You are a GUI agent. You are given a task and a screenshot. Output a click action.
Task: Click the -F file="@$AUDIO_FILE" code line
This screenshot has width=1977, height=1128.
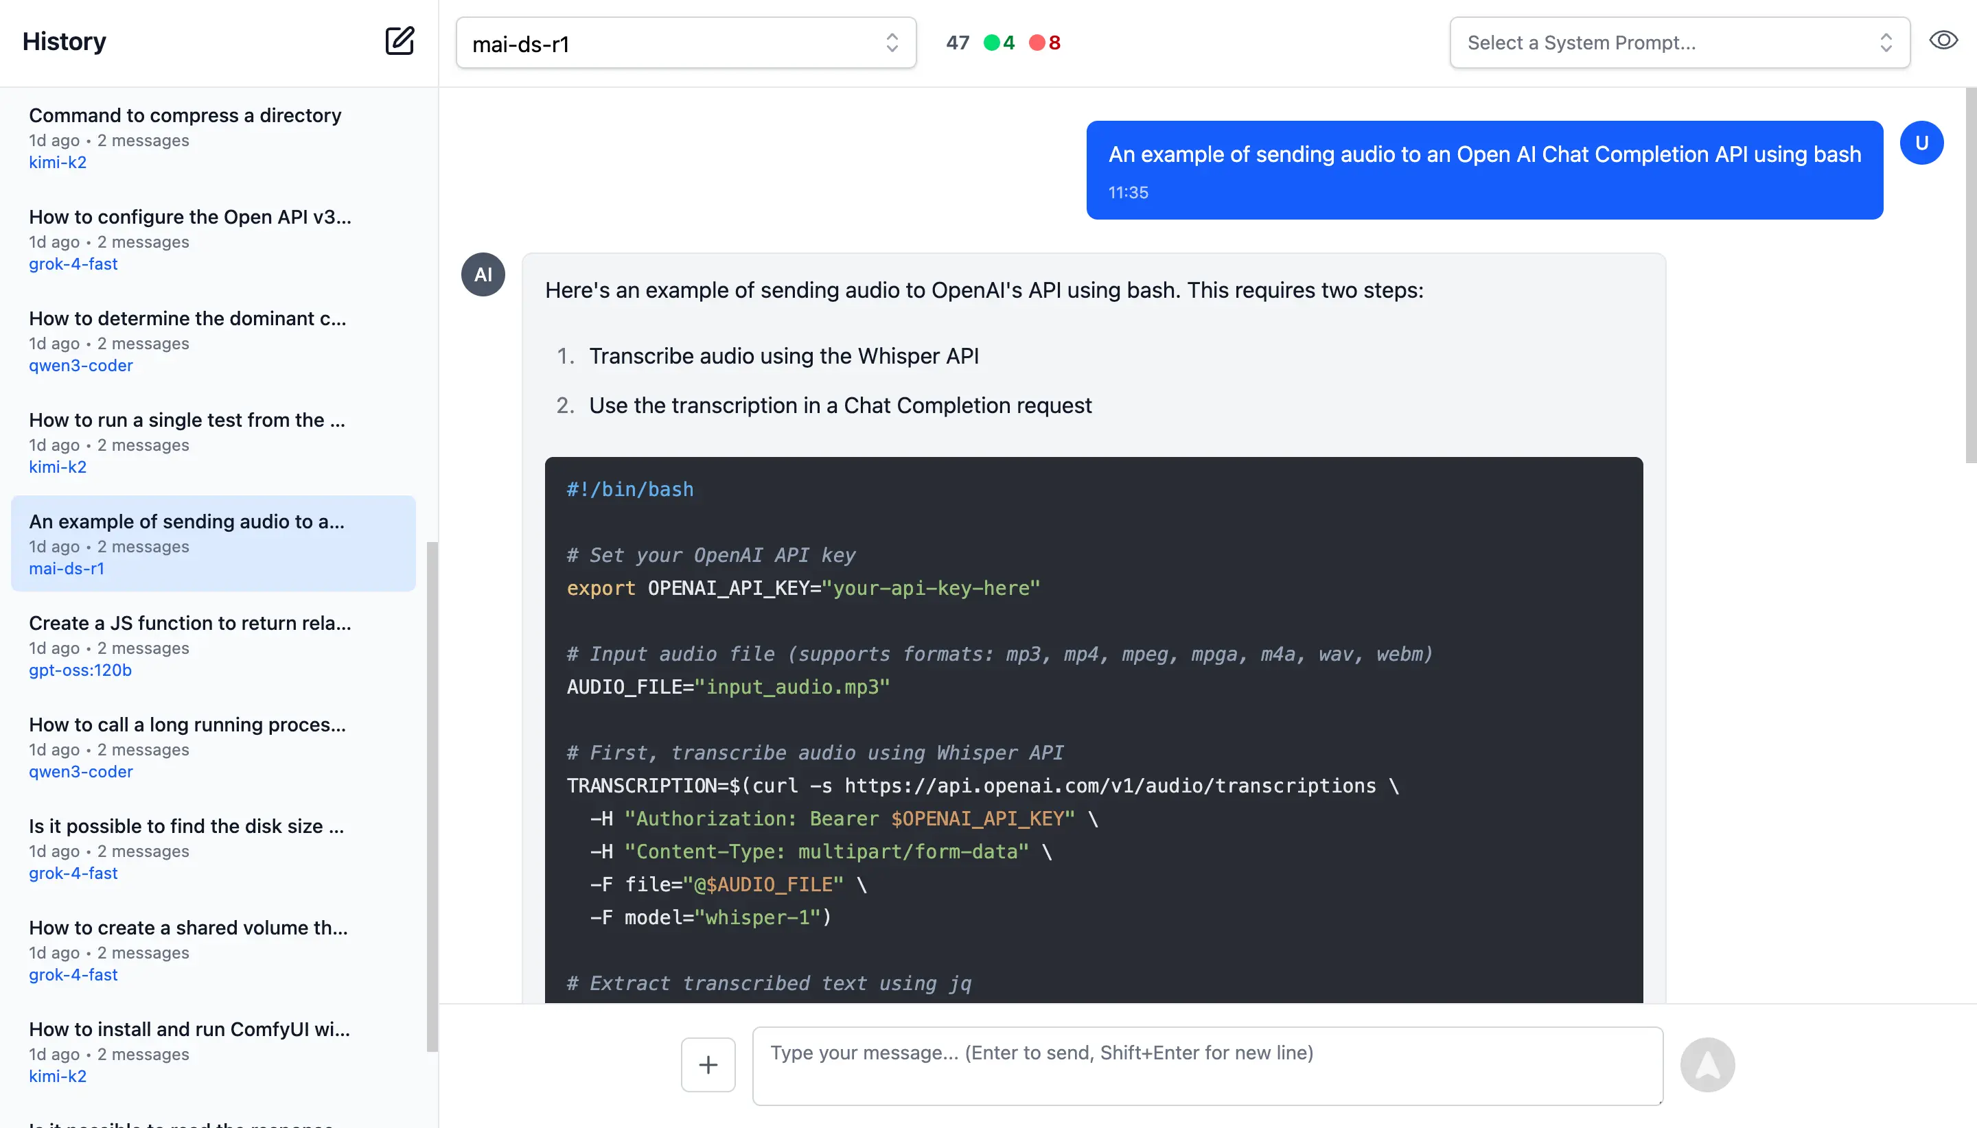click(728, 884)
